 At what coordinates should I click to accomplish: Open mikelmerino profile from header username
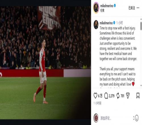(107, 6)
